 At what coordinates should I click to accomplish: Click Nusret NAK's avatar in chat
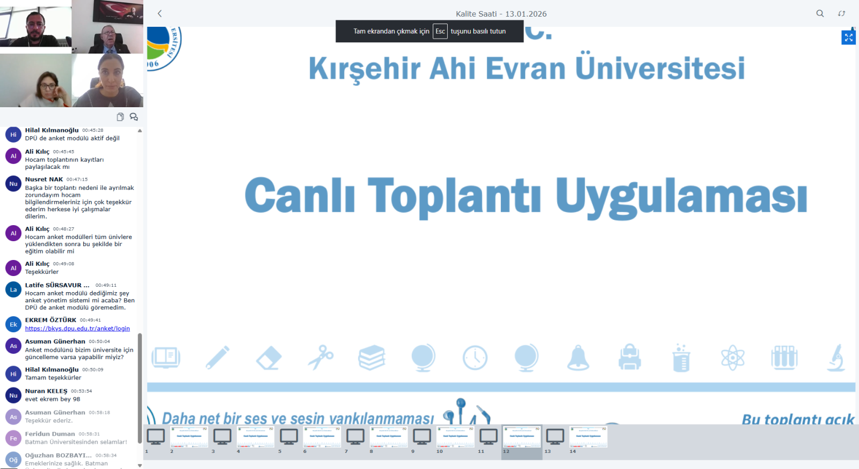tap(13, 184)
